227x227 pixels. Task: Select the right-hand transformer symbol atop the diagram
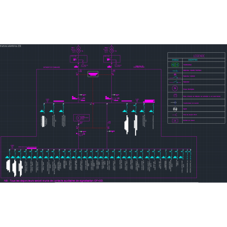[112, 49]
